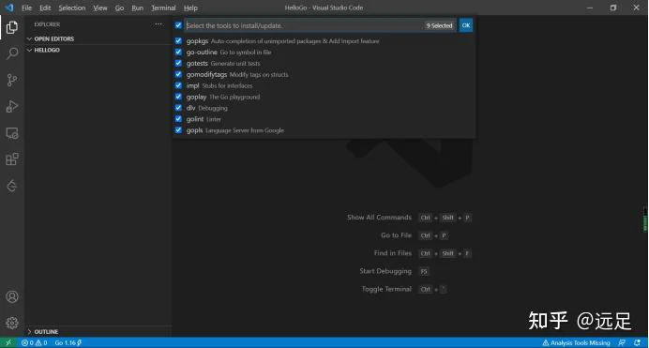Click the EXPLORER panel title
This screenshot has width=649, height=348.
pos(47,24)
